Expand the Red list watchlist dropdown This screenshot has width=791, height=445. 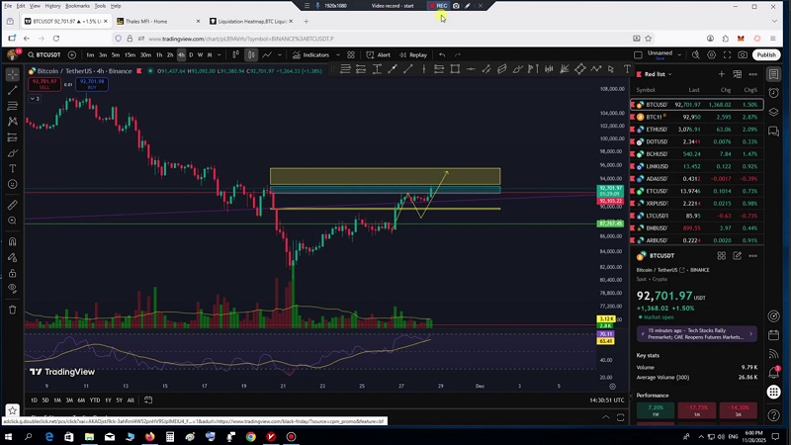point(659,74)
